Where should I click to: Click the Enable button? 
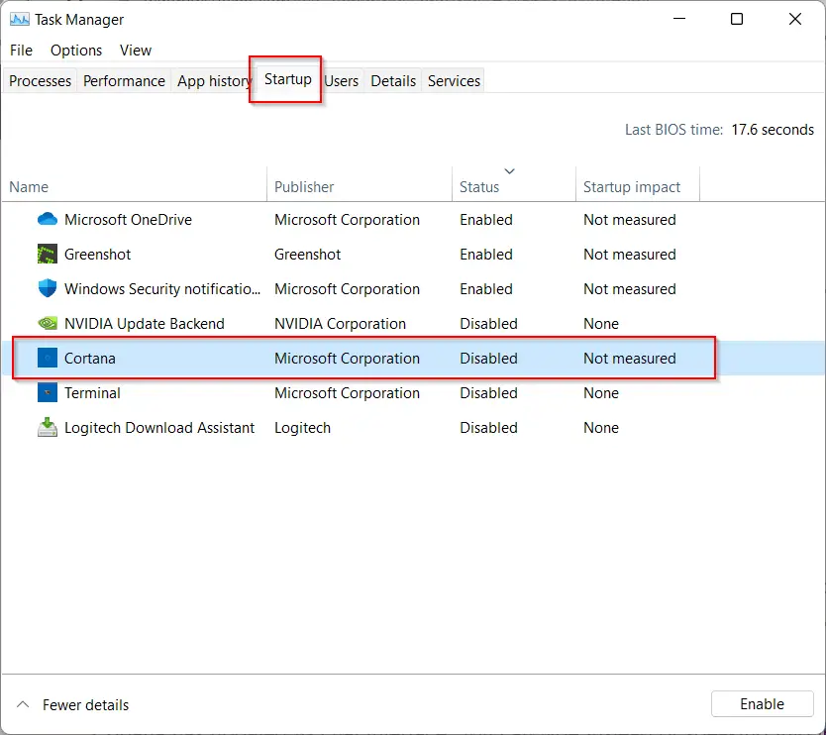(763, 704)
